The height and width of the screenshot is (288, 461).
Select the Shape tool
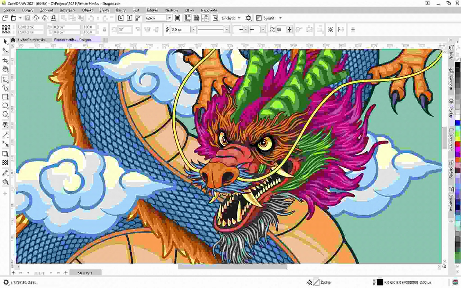pos(5,50)
